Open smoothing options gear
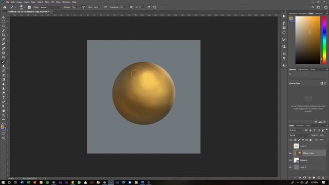Image resolution: width=329 pixels, height=185 pixels. [x=132, y=7]
